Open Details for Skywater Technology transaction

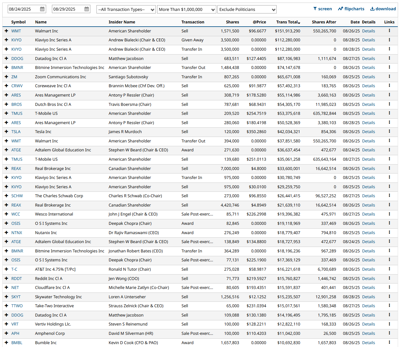click(x=369, y=297)
